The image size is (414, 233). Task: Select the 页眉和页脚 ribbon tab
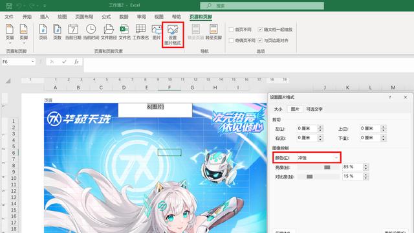[x=201, y=17]
